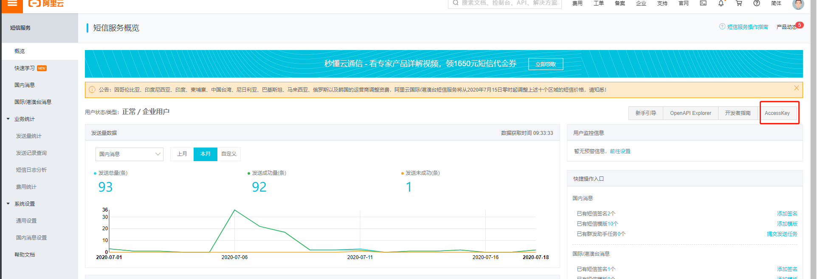
Task: Click 添加签名 under 国际/港澳台消息
Action: pos(787,269)
